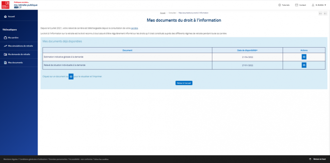Open Données personnelles footer link
The width and height of the screenshot is (330, 163).
tap(58, 159)
